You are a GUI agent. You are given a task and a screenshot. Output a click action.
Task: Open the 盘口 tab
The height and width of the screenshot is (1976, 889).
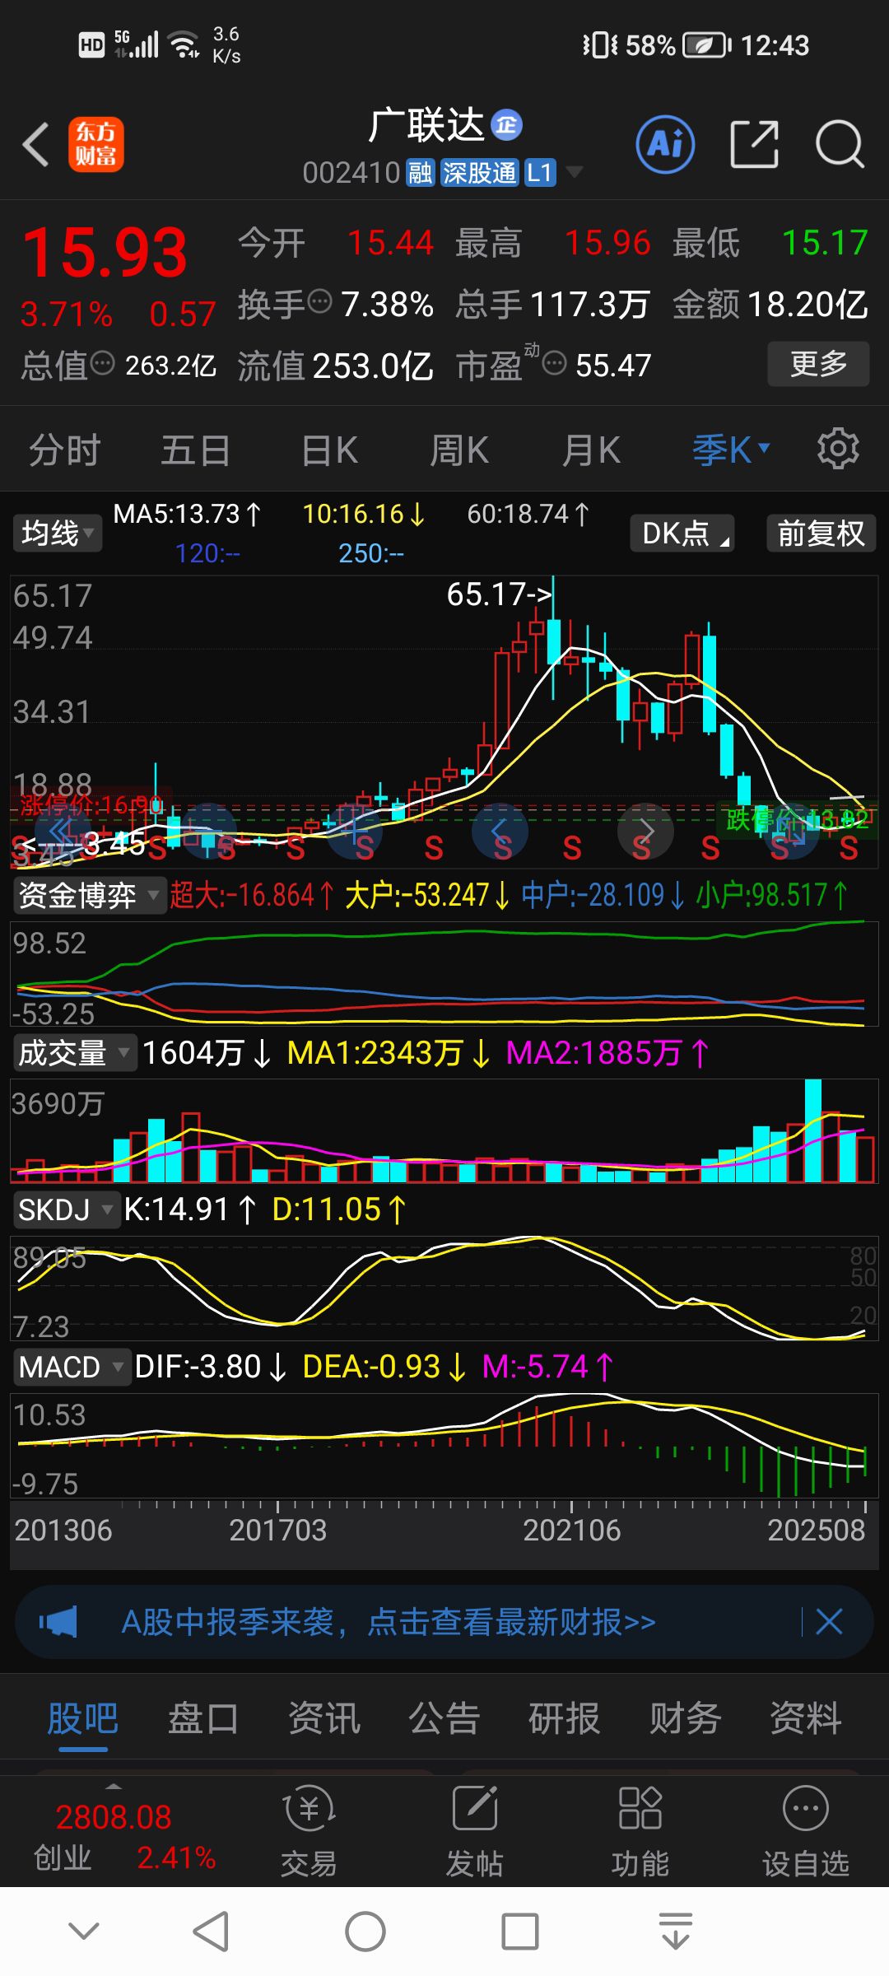203,1719
